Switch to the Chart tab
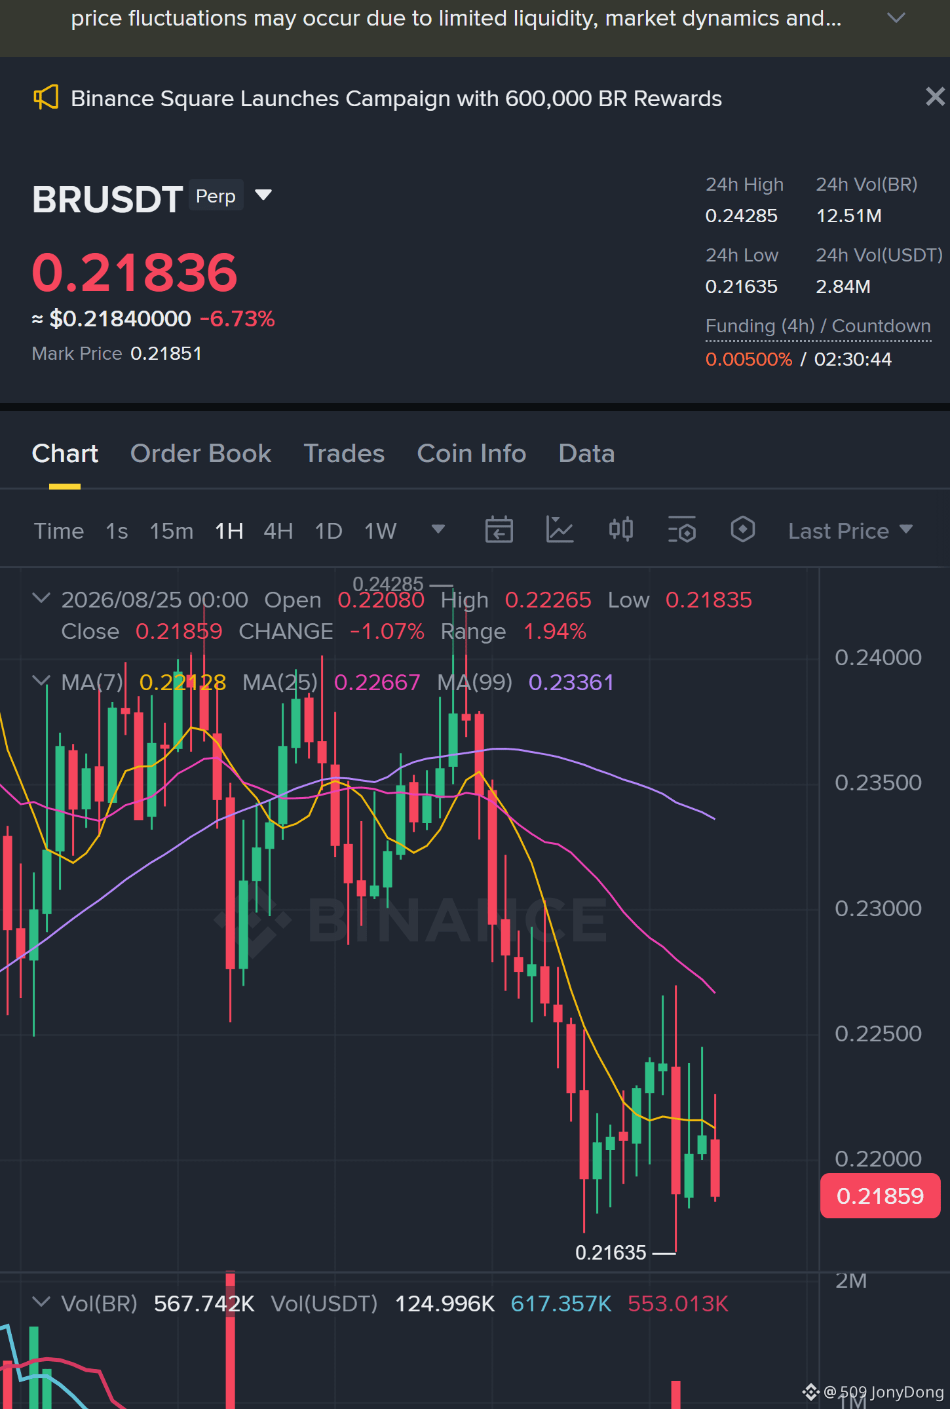950x1409 pixels. [x=65, y=454]
